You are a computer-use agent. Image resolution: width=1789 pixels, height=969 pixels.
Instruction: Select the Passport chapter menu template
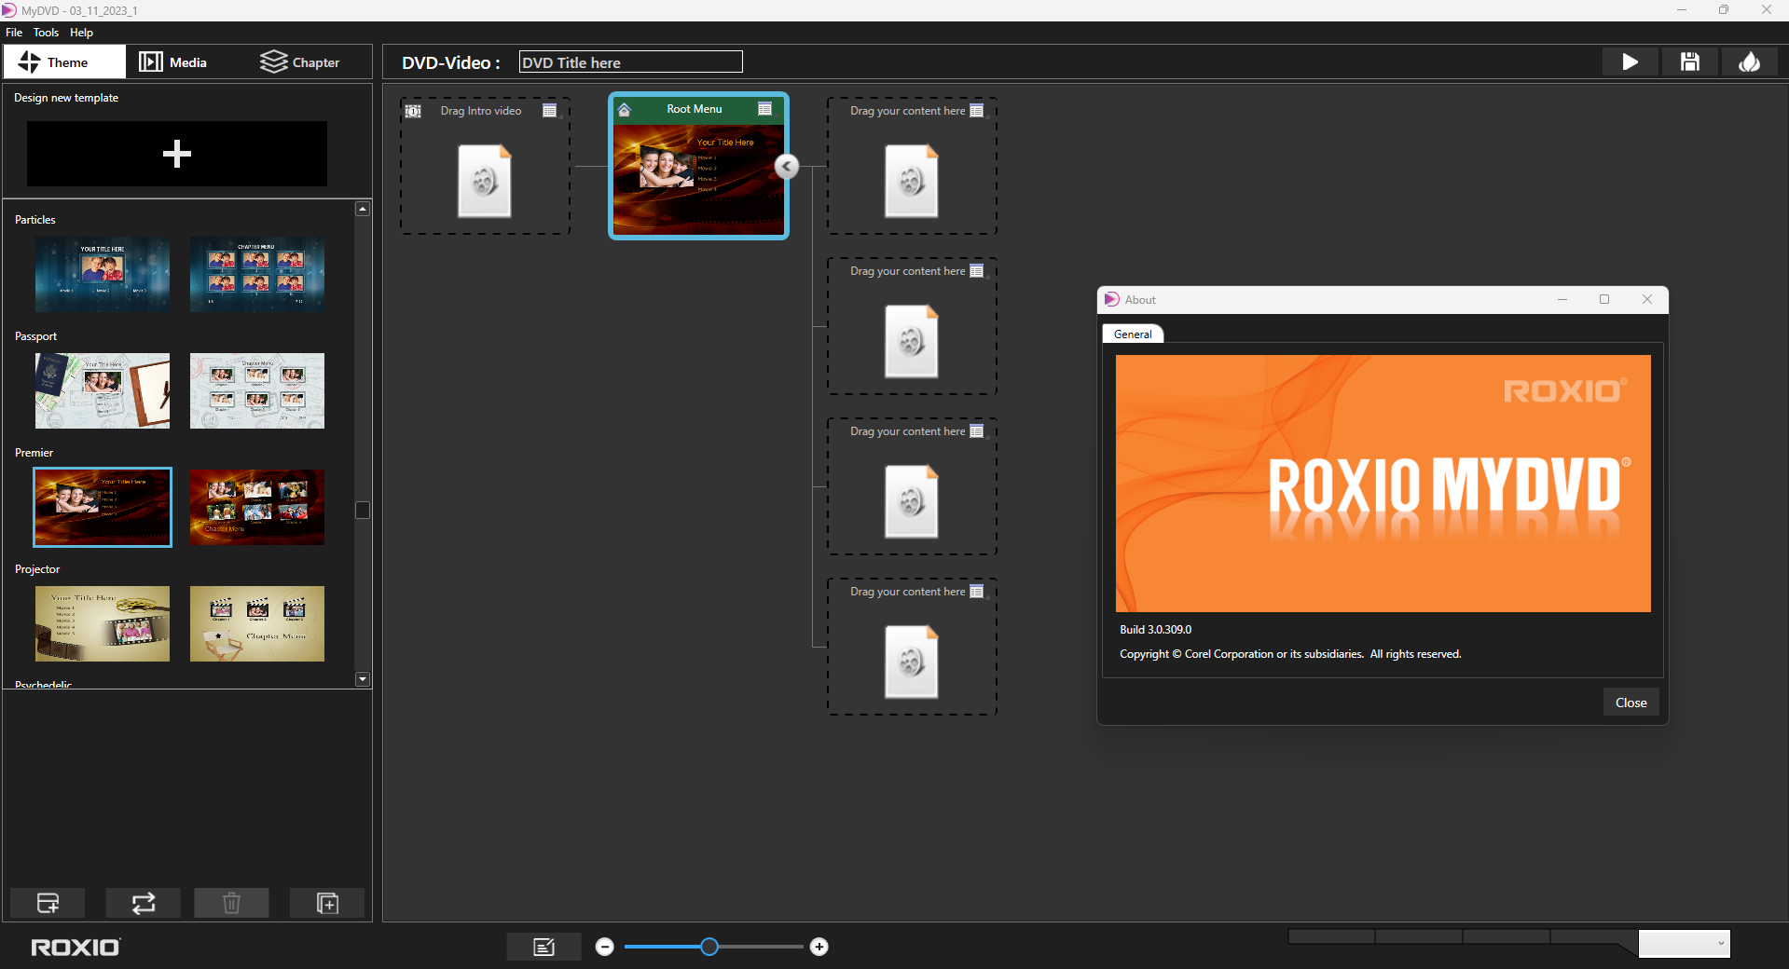(x=257, y=390)
